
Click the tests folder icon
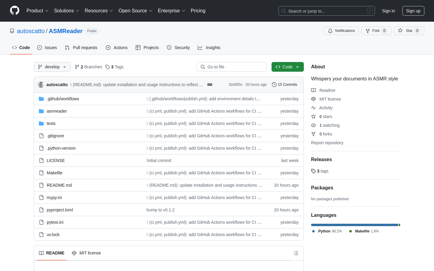pos(41,123)
